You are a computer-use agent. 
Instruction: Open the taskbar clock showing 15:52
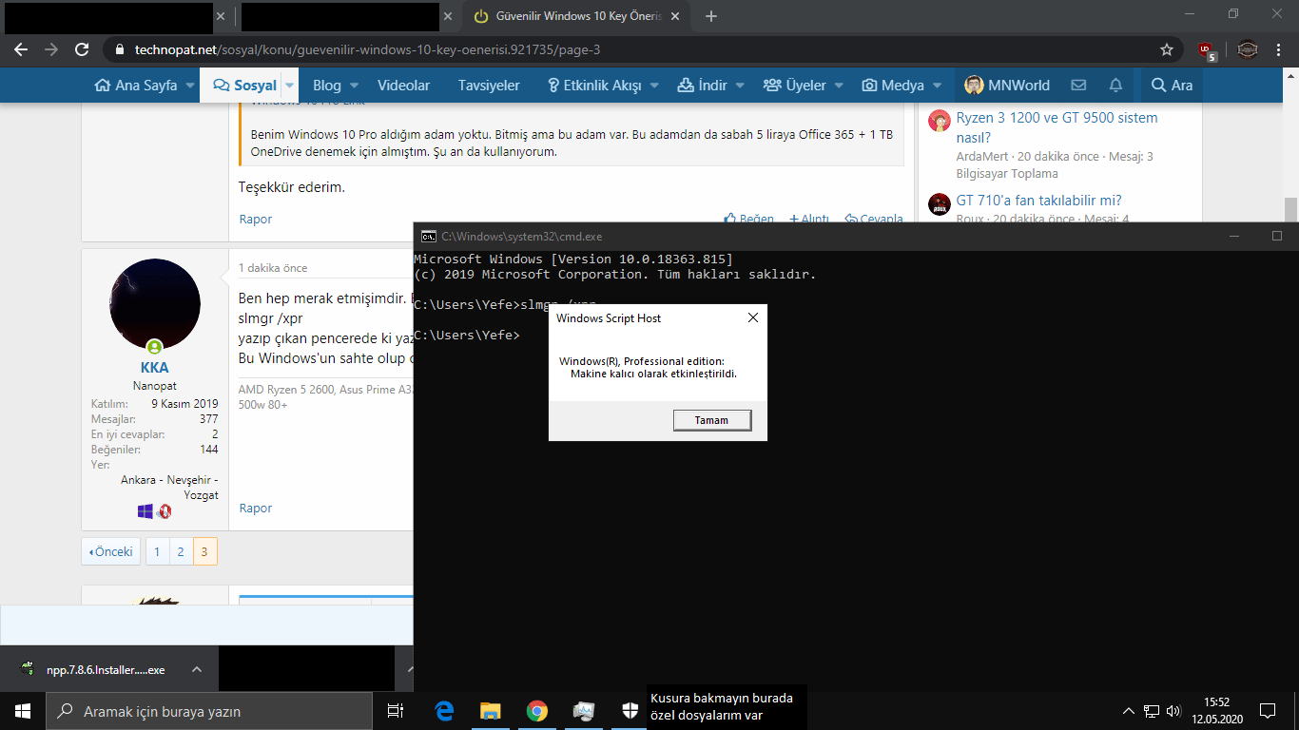(1215, 710)
